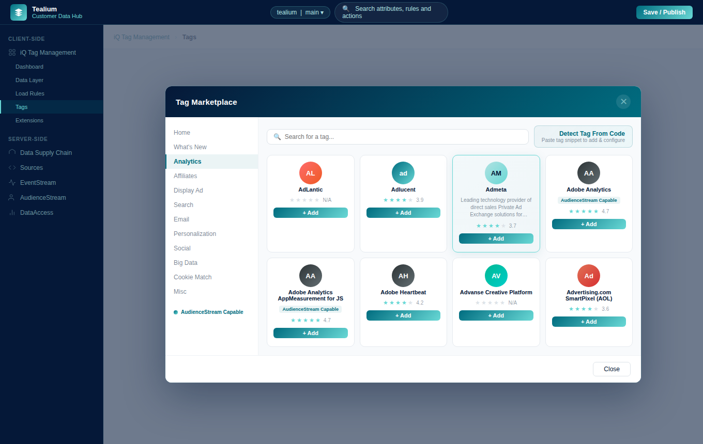Close the Tag Marketplace with X icon
Image resolution: width=703 pixels, height=444 pixels.
pyautogui.click(x=623, y=102)
